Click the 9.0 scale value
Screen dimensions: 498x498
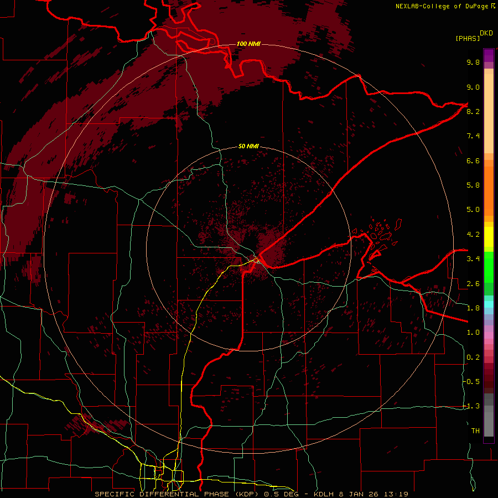pos(473,87)
